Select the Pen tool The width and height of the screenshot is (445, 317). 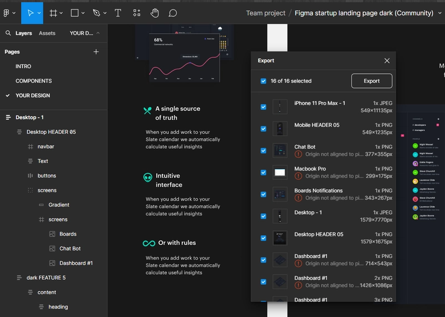(x=96, y=13)
